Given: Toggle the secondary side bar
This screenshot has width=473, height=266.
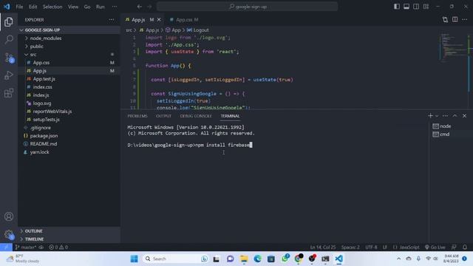Looking at the screenshot, I should tap(416, 7).
